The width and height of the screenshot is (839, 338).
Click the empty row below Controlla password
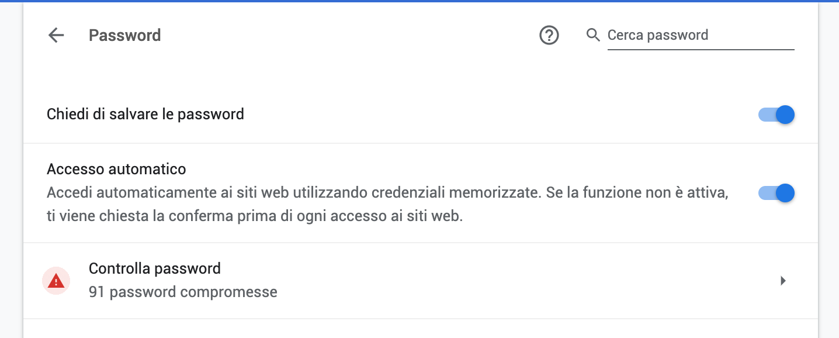pyautogui.click(x=419, y=329)
